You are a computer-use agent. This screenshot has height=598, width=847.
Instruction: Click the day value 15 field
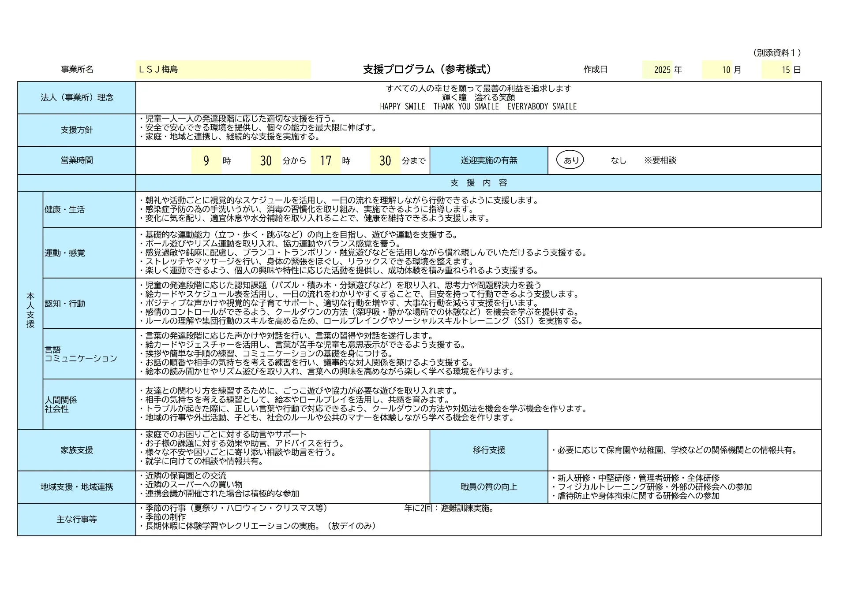pyautogui.click(x=777, y=70)
